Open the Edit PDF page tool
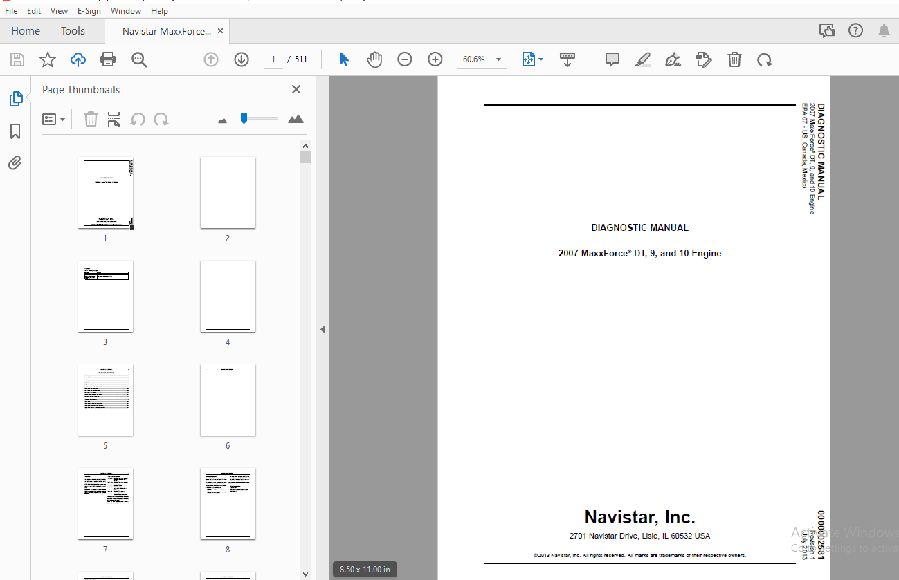899x580 pixels. (704, 59)
